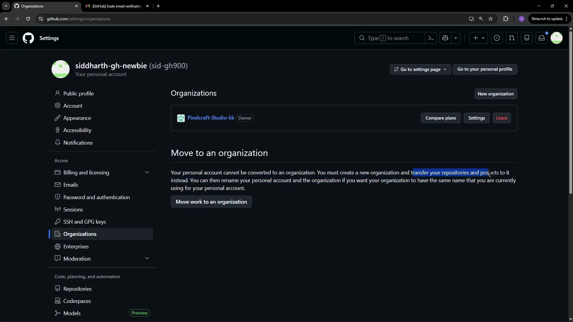
Task: Close the Sudo email verification tab
Action: pos(147,6)
